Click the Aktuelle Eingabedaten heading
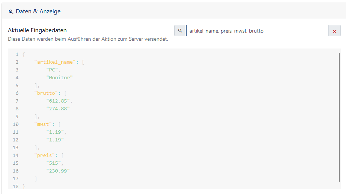The image size is (346, 194). (x=37, y=30)
